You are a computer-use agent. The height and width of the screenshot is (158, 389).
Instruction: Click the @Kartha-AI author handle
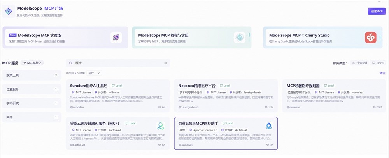point(79,145)
